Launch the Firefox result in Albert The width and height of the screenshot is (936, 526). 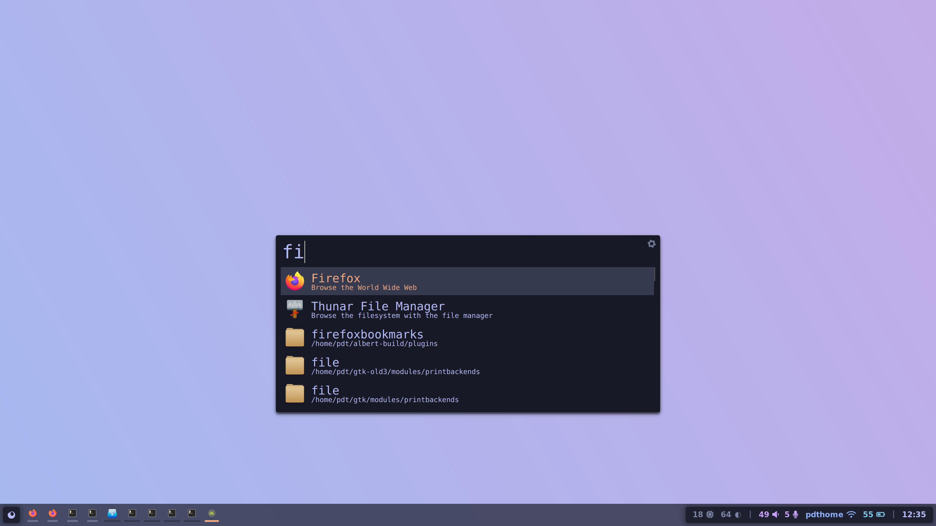click(x=467, y=281)
